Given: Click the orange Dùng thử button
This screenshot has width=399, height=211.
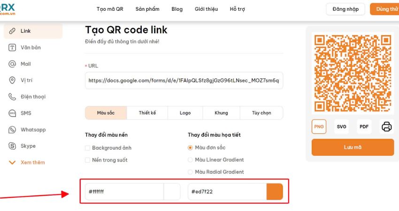Looking at the screenshot, I should pos(384,9).
